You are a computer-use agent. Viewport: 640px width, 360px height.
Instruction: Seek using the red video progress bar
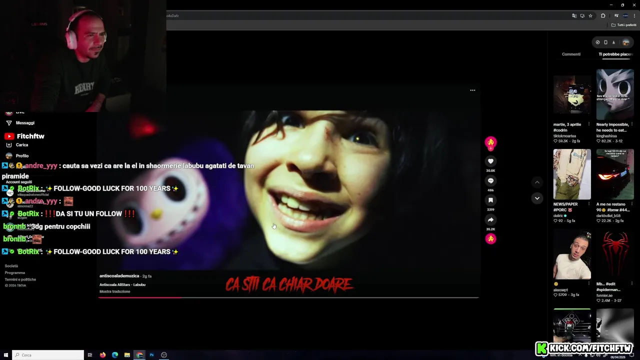pyautogui.click(x=288, y=297)
